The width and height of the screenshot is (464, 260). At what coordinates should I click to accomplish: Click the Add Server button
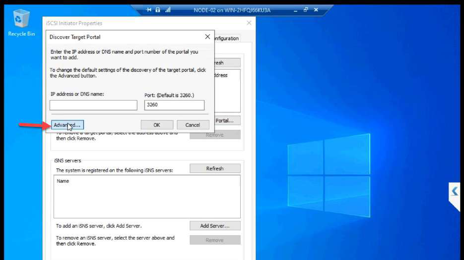[215, 226]
